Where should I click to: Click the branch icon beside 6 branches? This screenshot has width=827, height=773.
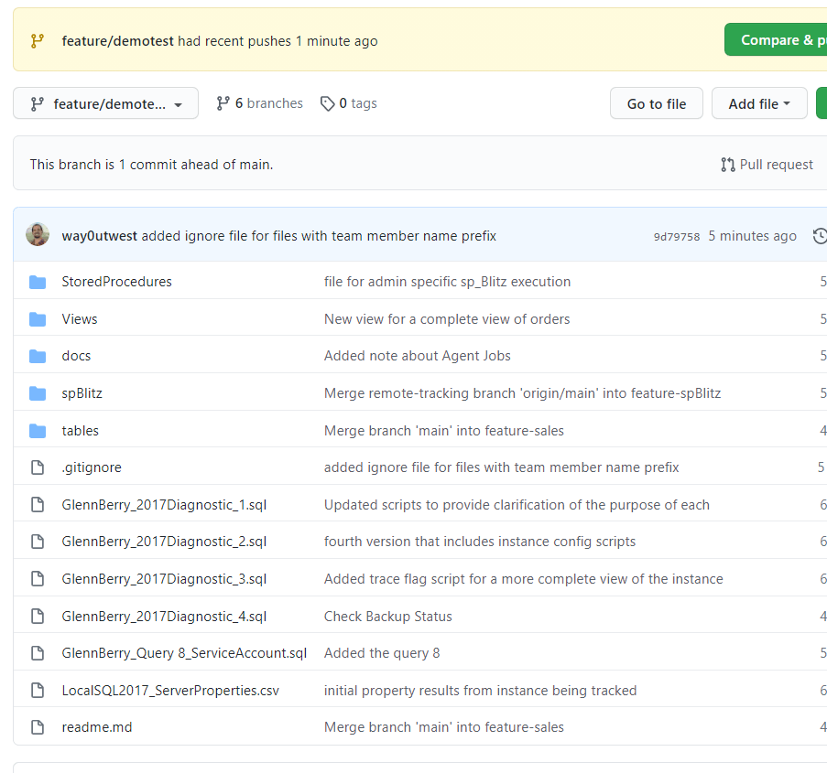[x=223, y=103]
